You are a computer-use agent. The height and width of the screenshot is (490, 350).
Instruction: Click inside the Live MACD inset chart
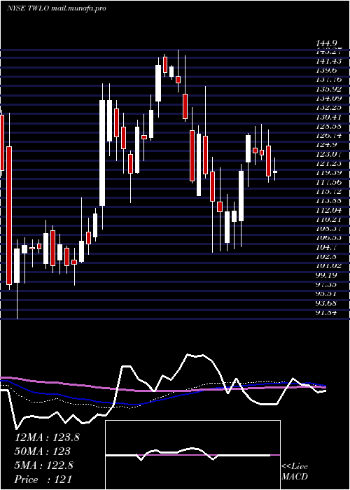coord(192,455)
